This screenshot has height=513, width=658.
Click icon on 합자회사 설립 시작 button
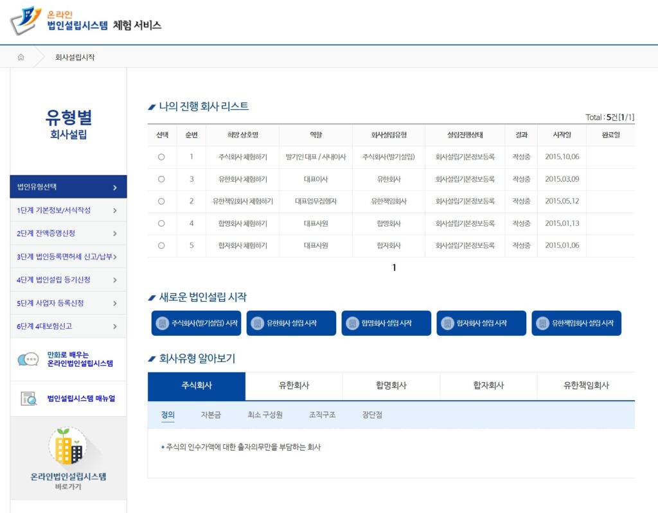(447, 323)
